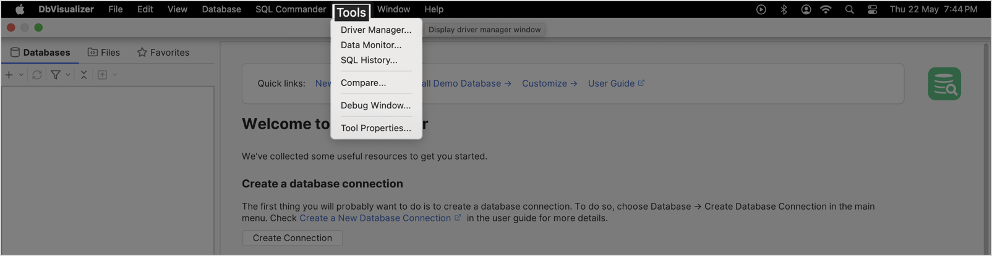The image size is (992, 256).
Task: Click the Wi-Fi icon in the menu bar
Action: 826,9
